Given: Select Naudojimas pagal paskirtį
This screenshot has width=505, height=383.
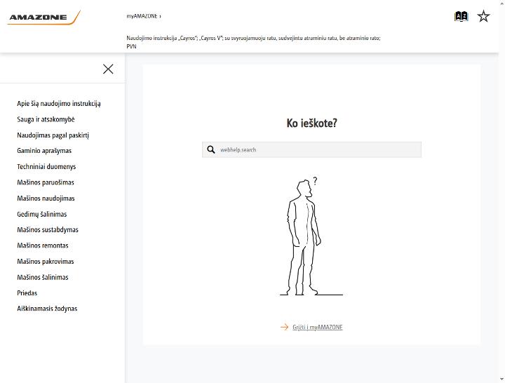Looking at the screenshot, I should coord(53,135).
